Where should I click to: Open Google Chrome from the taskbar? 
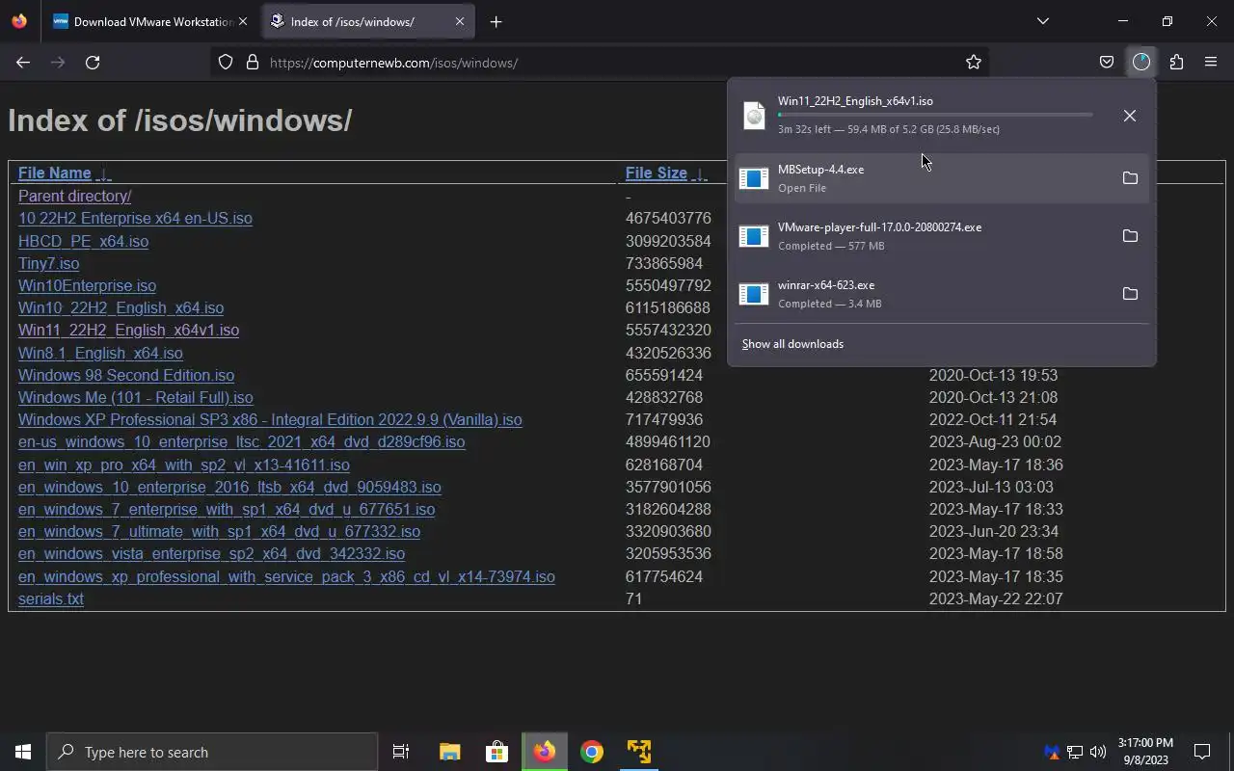tap(592, 752)
